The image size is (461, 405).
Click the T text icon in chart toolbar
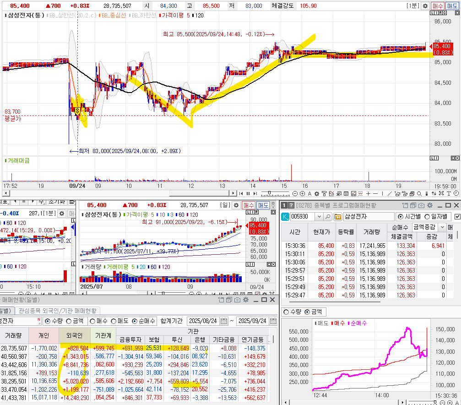[449, 193]
